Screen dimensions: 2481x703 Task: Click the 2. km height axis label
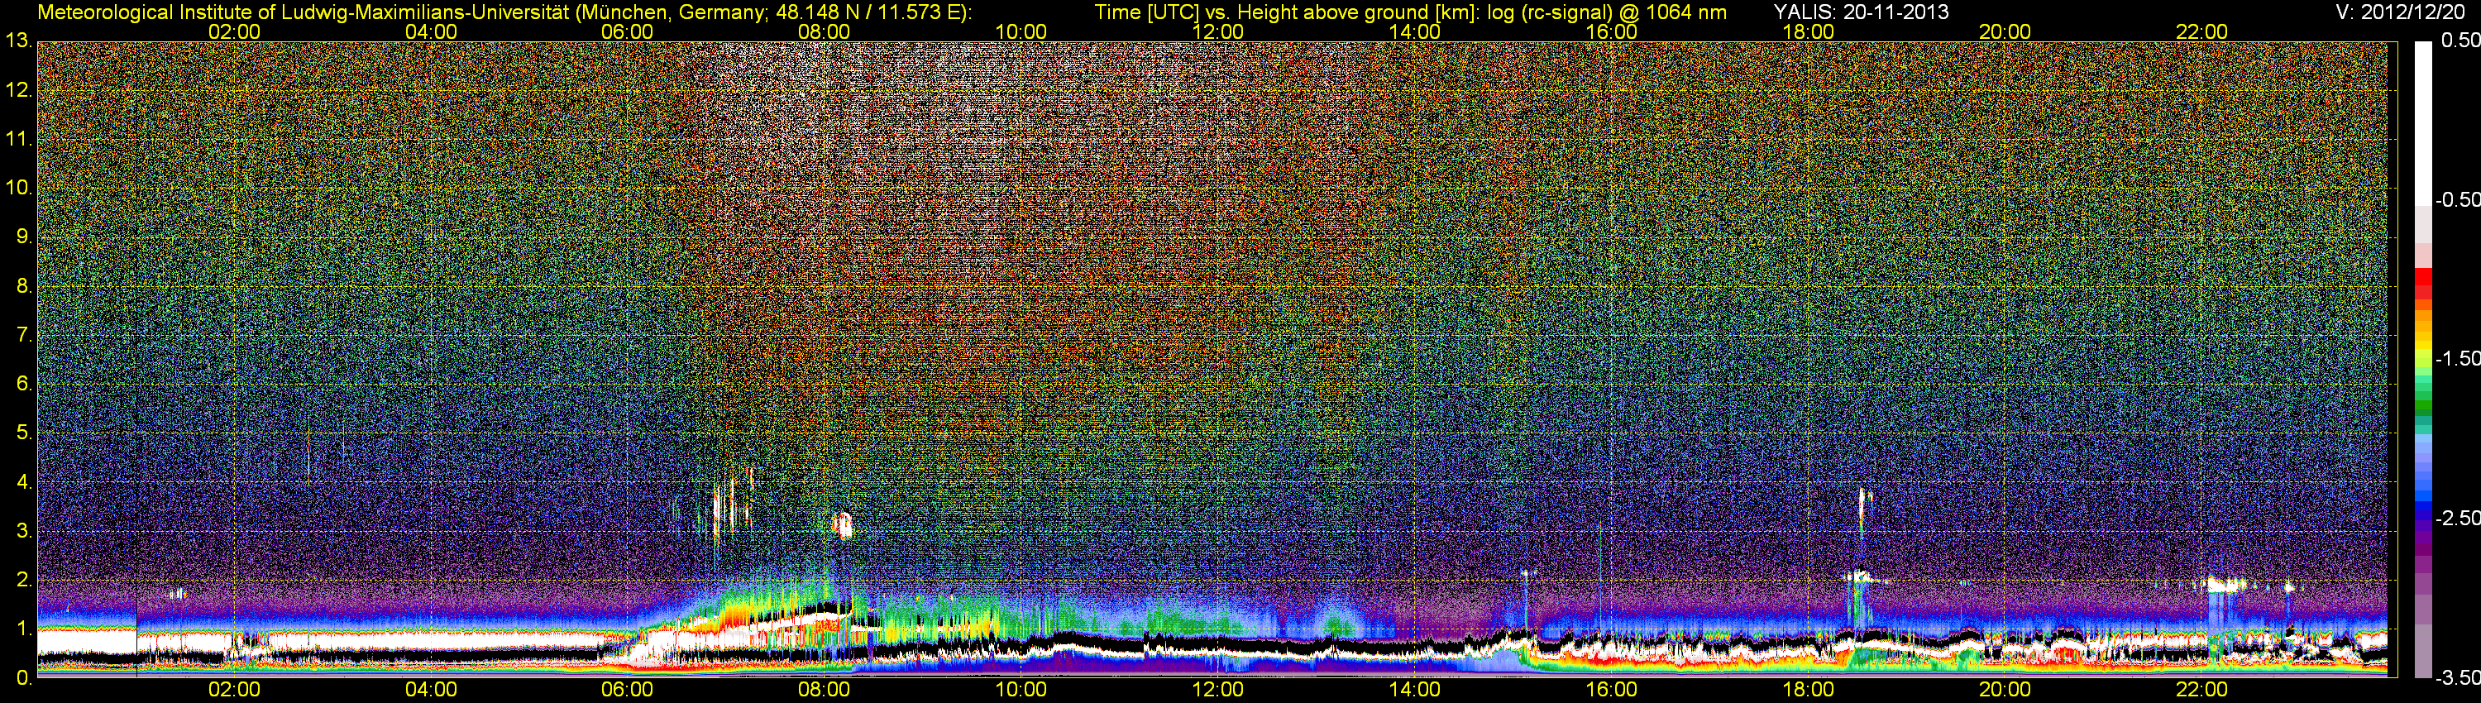(23, 580)
